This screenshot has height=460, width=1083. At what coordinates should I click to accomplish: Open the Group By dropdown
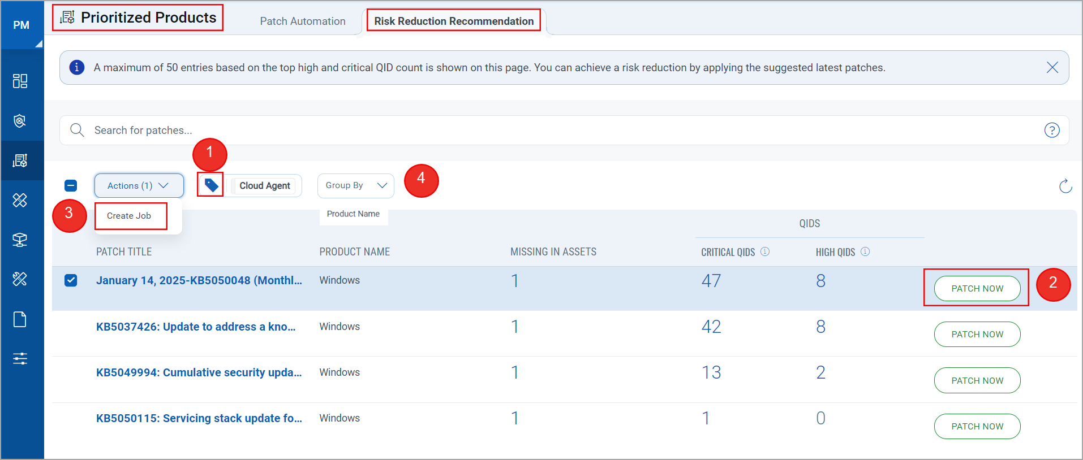(355, 185)
